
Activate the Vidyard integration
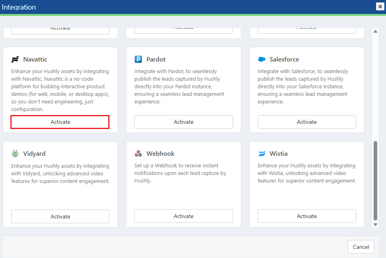click(60, 216)
